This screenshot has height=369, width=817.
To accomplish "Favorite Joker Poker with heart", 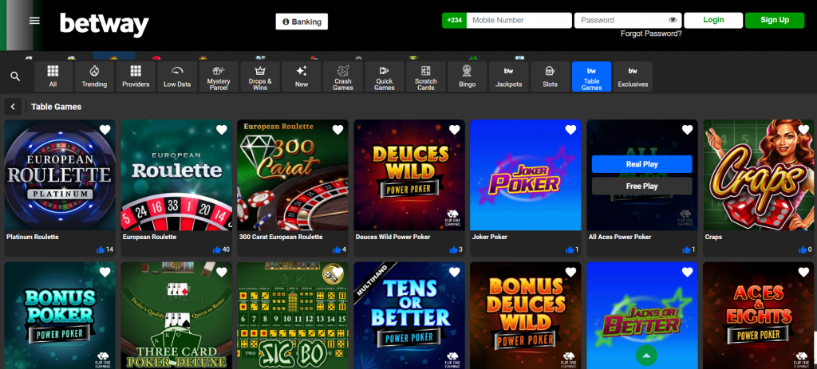I will click(x=570, y=130).
